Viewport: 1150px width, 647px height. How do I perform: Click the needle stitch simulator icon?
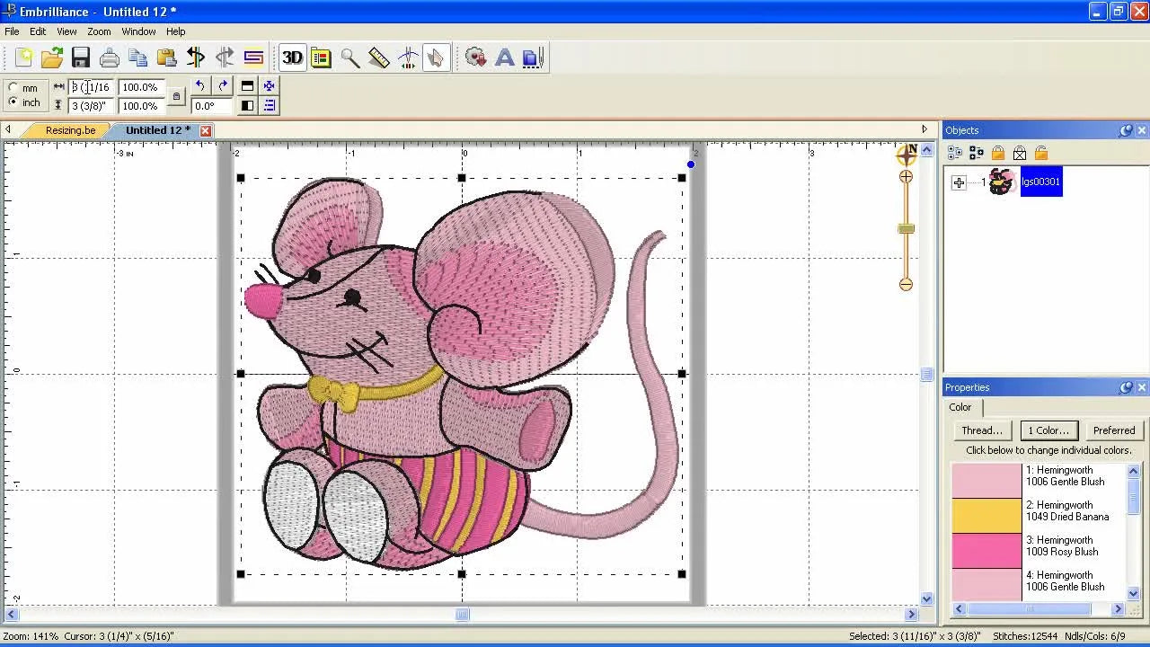tap(407, 58)
